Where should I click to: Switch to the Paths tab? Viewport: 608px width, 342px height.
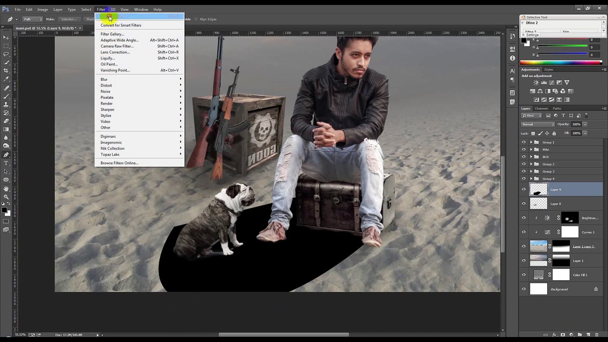coord(557,108)
